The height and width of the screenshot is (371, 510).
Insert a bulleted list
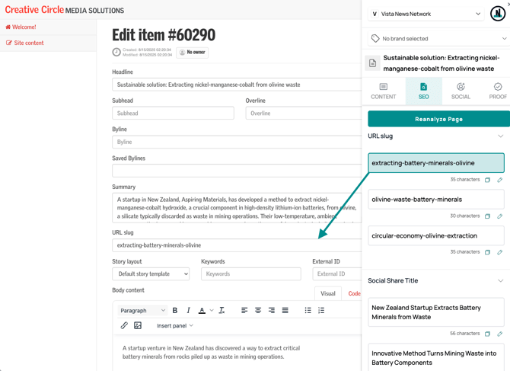(308, 311)
